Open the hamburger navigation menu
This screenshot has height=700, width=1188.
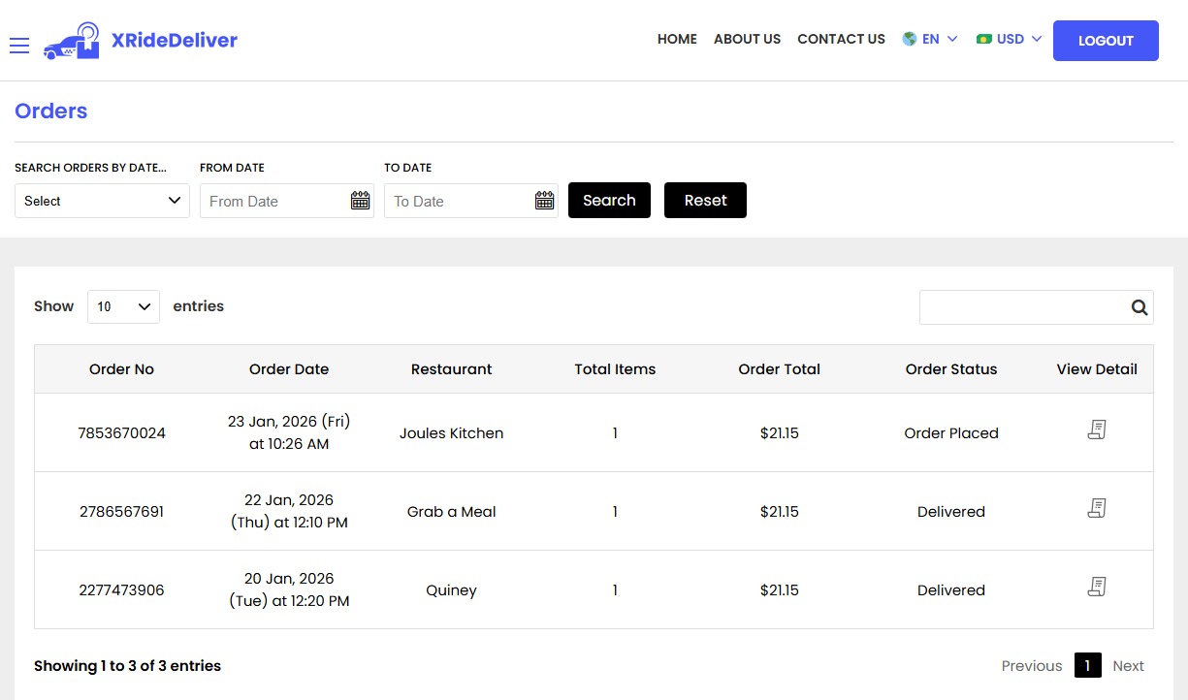click(x=18, y=46)
